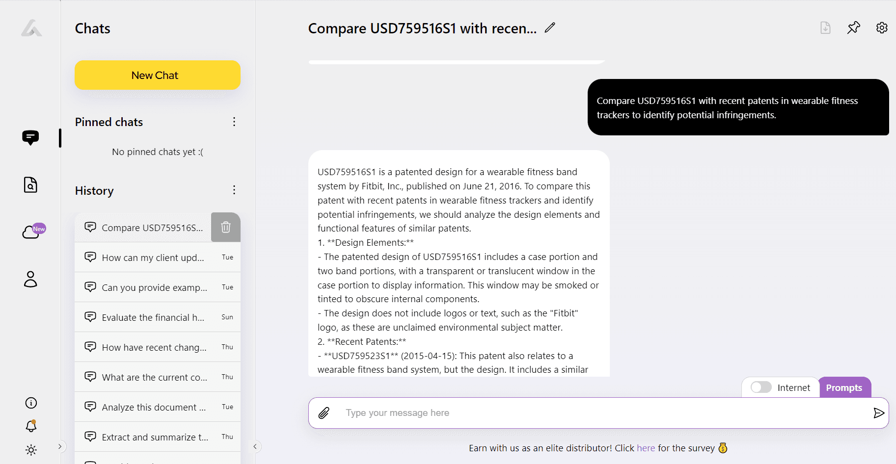Screen dimensions: 896x464
Task: Click chat icon beside 'Evaluate the financial h...'
Action: click(90, 317)
